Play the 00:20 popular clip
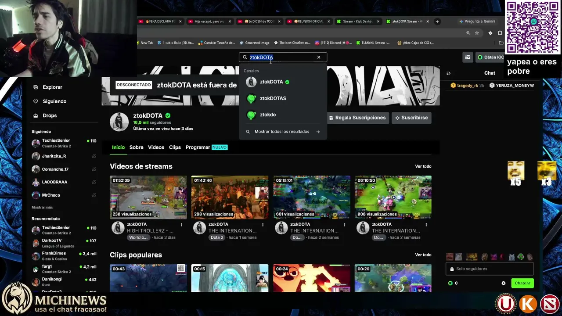The width and height of the screenshot is (562, 316). tap(393, 278)
